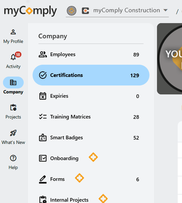Click the orange plus diamond beside Onboarding
Screen dimensions: 182x203
(x=93, y=157)
